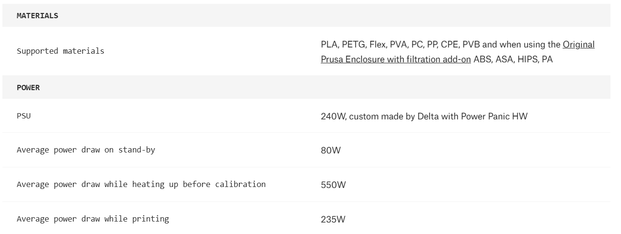621x234 pixels.
Task: Click the POWER section heading
Action: 29,88
